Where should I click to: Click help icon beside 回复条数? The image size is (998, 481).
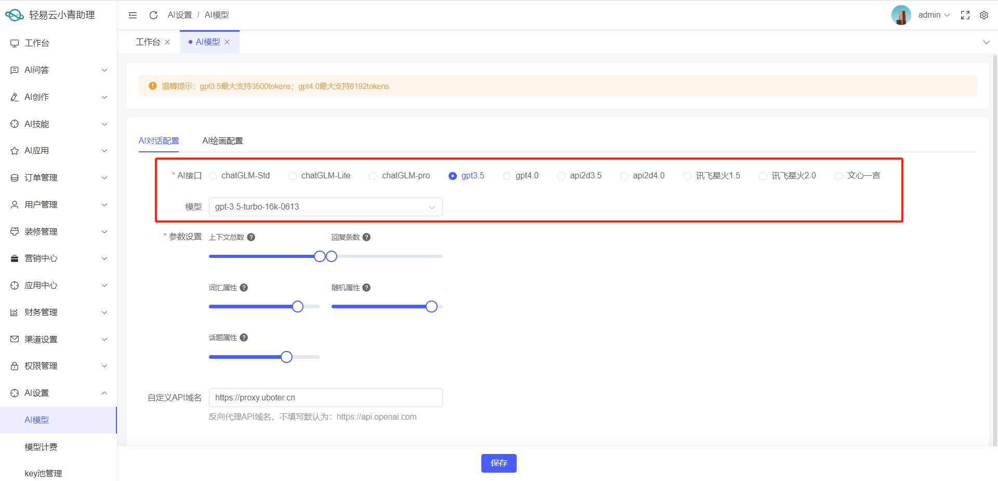coord(366,237)
